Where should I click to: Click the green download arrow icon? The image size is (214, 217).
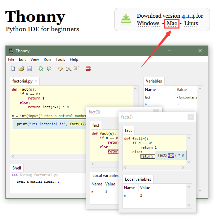[x=126, y=20]
